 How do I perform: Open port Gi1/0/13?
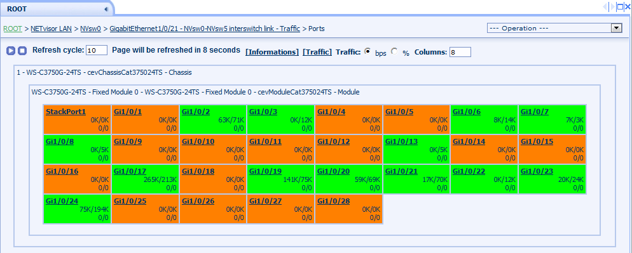(x=401, y=141)
